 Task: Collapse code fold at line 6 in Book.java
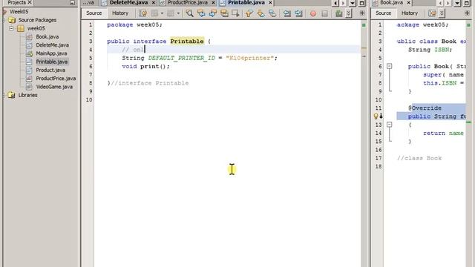[389, 66]
